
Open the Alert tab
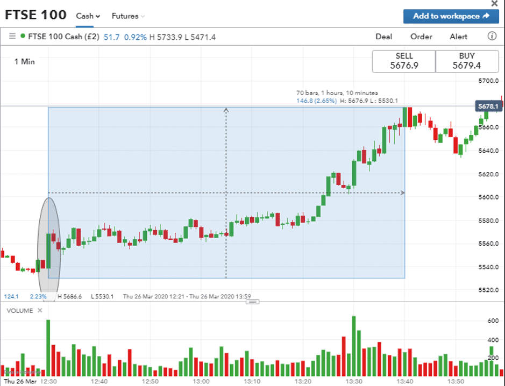(x=459, y=37)
